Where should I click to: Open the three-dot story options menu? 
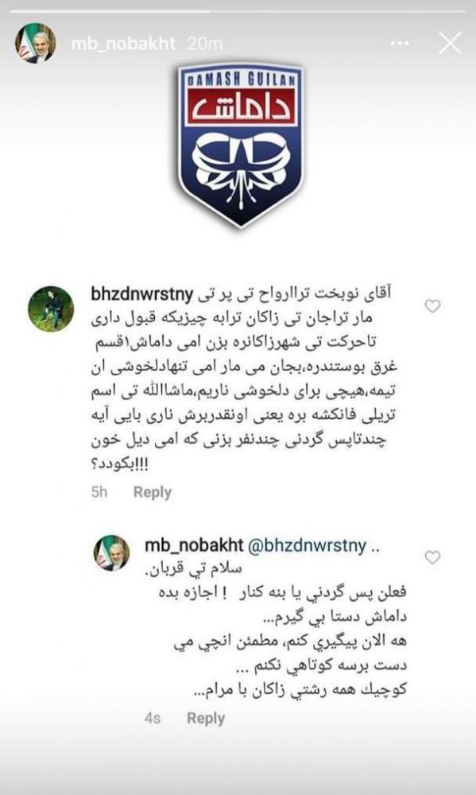[x=400, y=44]
